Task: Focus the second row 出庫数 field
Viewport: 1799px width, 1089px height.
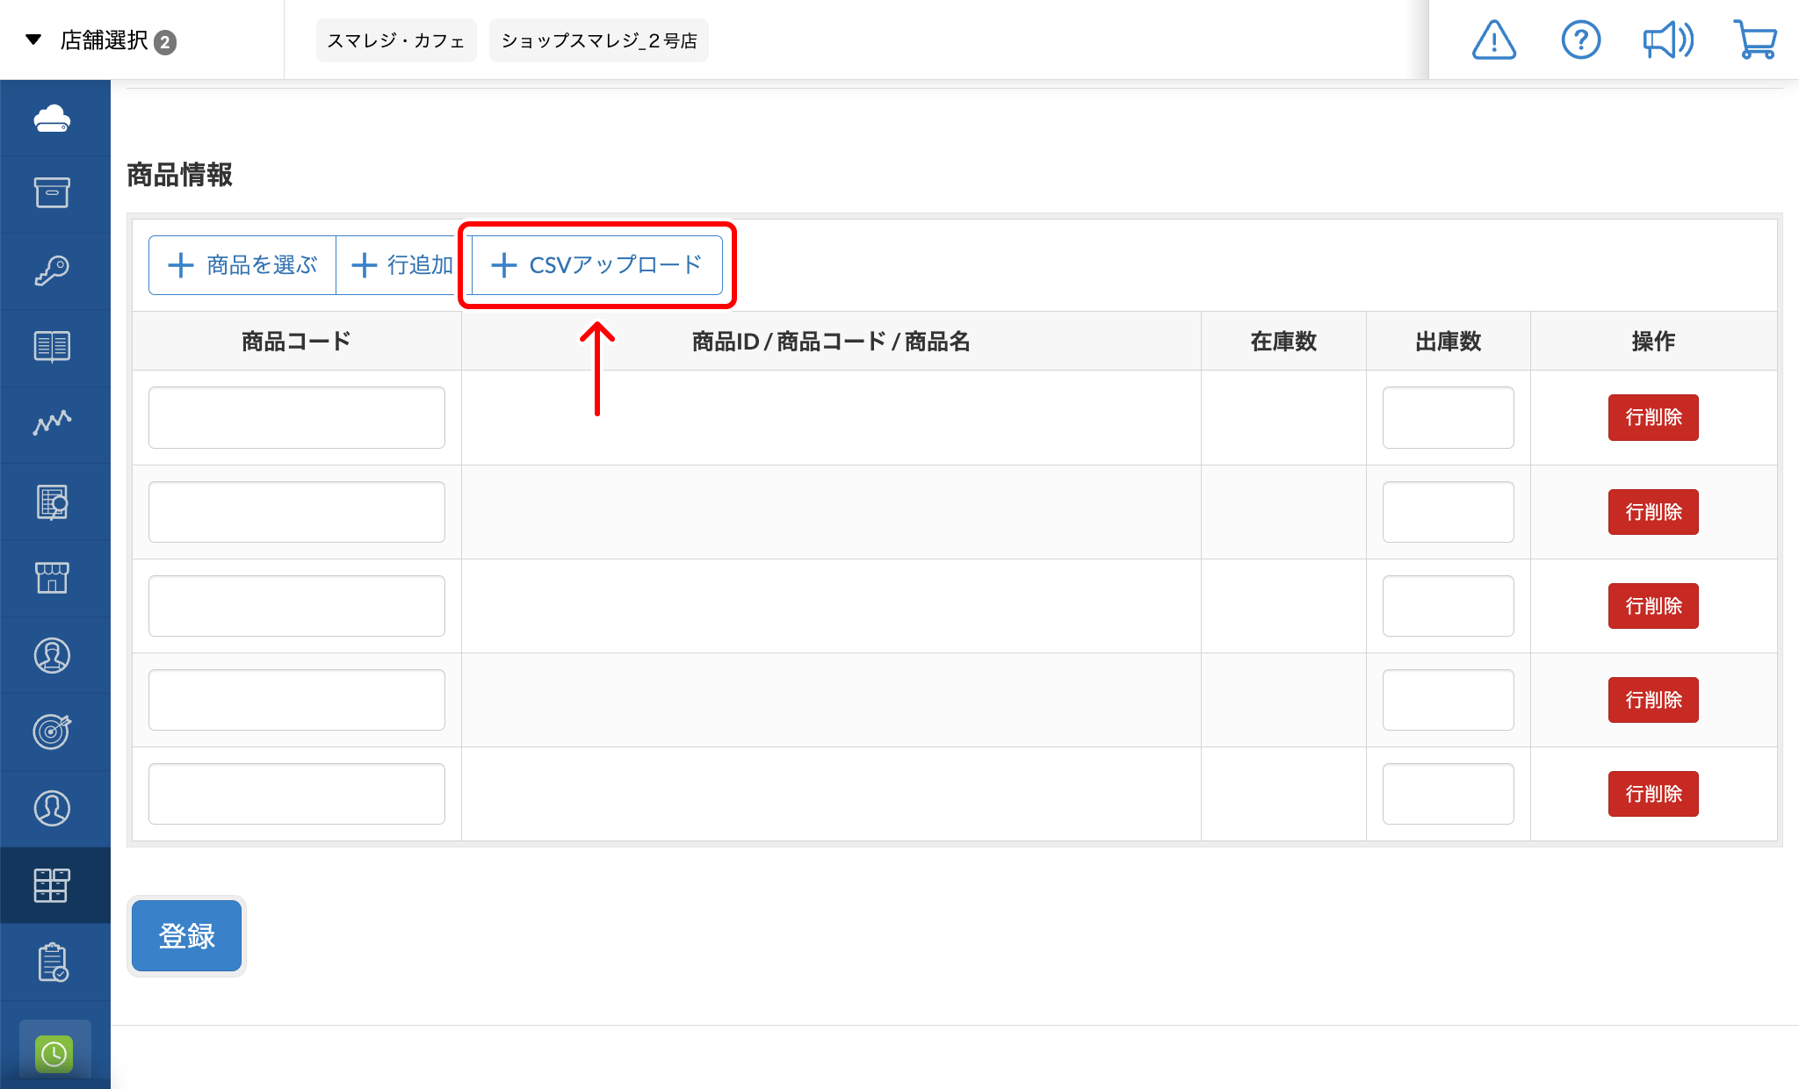Action: click(1449, 512)
